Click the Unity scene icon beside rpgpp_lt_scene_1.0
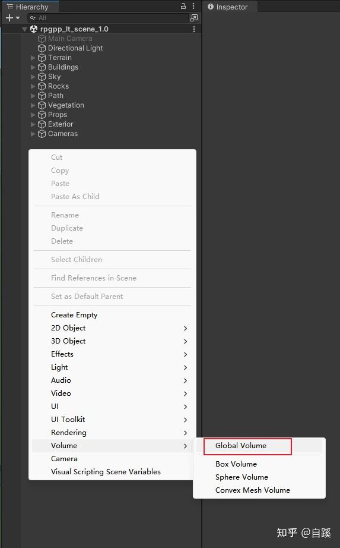The height and width of the screenshot is (548, 340). pyautogui.click(x=34, y=29)
